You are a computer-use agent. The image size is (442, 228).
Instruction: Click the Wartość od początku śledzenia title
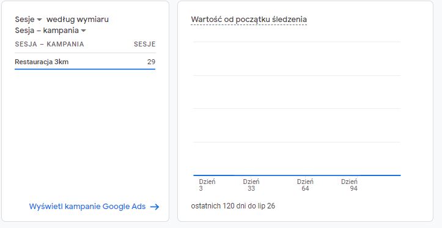[x=249, y=20]
